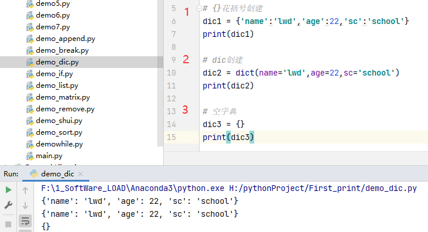Switch to demo_dic run tab
The height and width of the screenshot is (232, 428).
(56, 174)
